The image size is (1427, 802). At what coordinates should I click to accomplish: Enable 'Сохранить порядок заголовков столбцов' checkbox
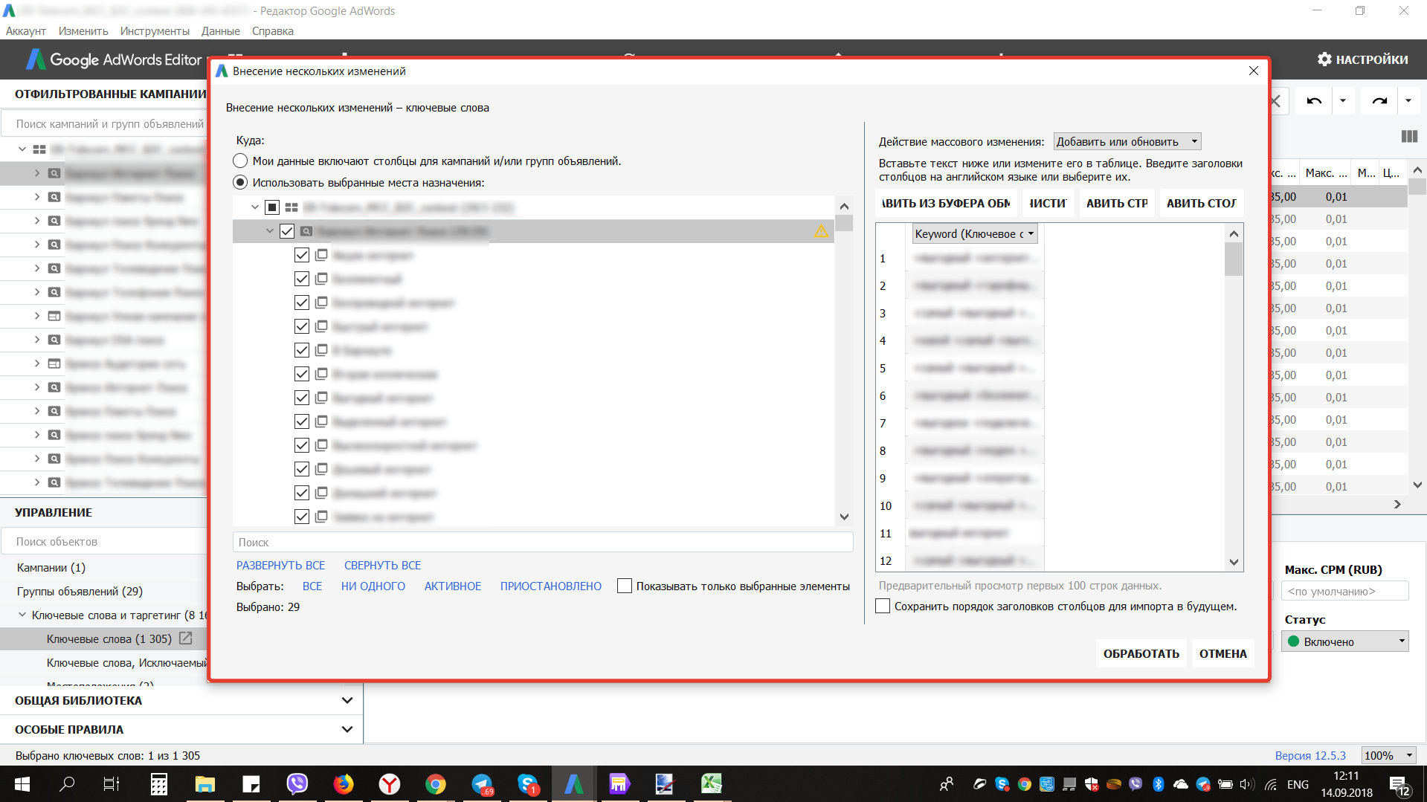pos(883,606)
